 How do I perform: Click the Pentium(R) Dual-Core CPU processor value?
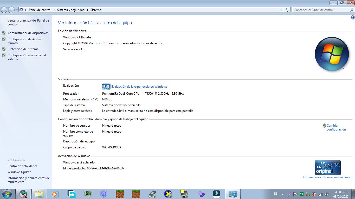[143, 94]
